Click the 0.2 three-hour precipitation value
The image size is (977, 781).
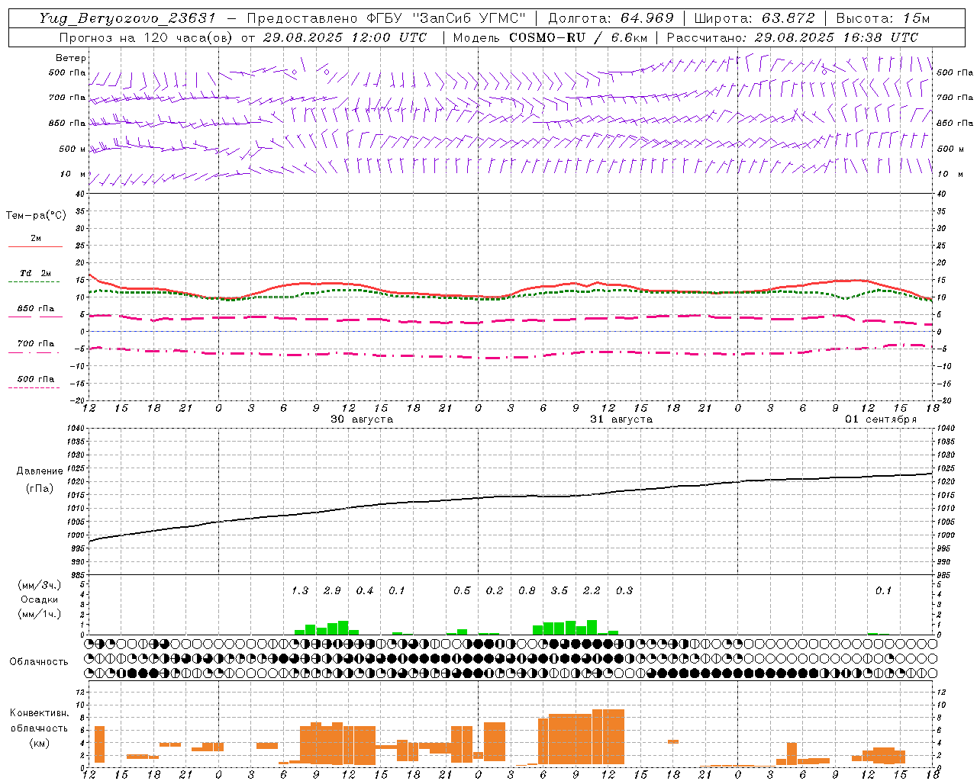point(495,591)
